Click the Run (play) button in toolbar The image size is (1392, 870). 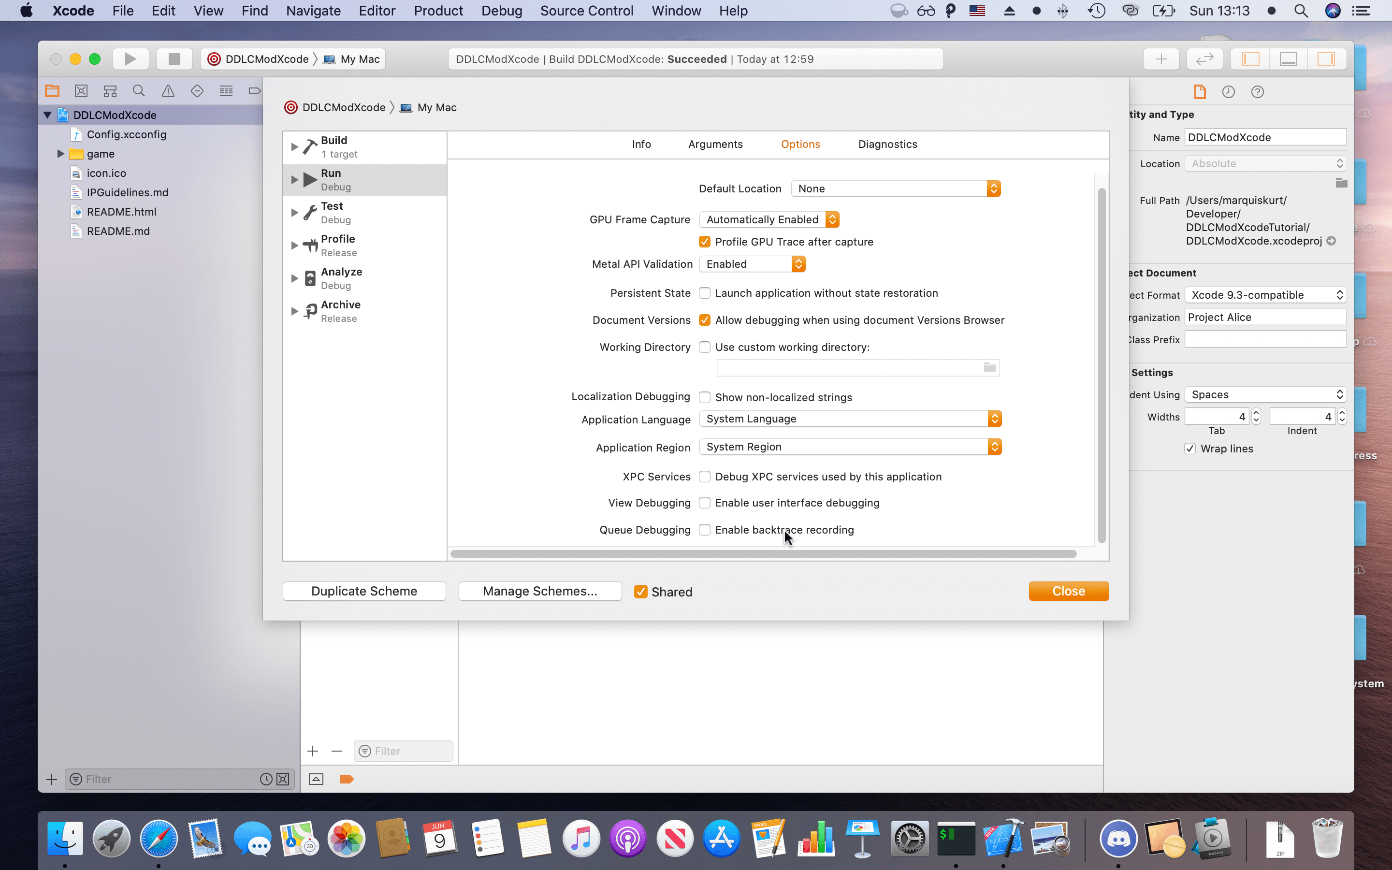[130, 58]
